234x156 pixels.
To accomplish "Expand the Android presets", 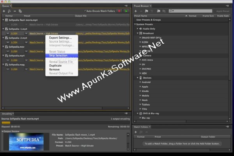I will 140,82.
